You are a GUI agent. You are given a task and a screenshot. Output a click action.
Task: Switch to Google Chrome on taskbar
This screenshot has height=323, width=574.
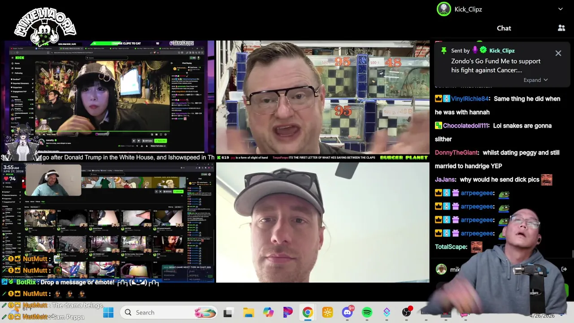click(308, 313)
